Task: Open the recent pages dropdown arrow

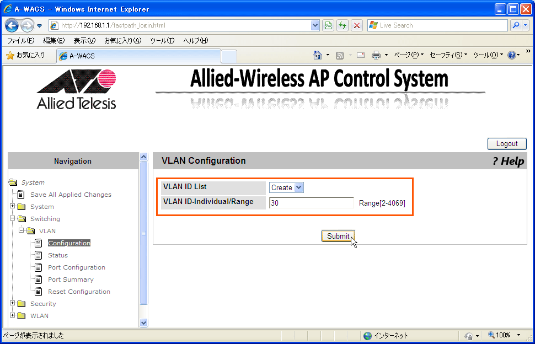Action: coord(40,25)
